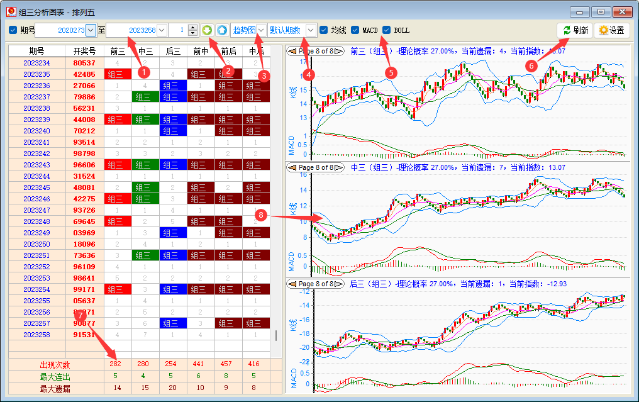Viewport: 639px width, 402px height.
Task: Click the 前中 column header
Action: tap(201, 51)
